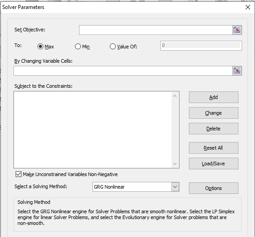Click the By Changing Variable Cells field
This screenshot has width=255, height=237.
123,71
